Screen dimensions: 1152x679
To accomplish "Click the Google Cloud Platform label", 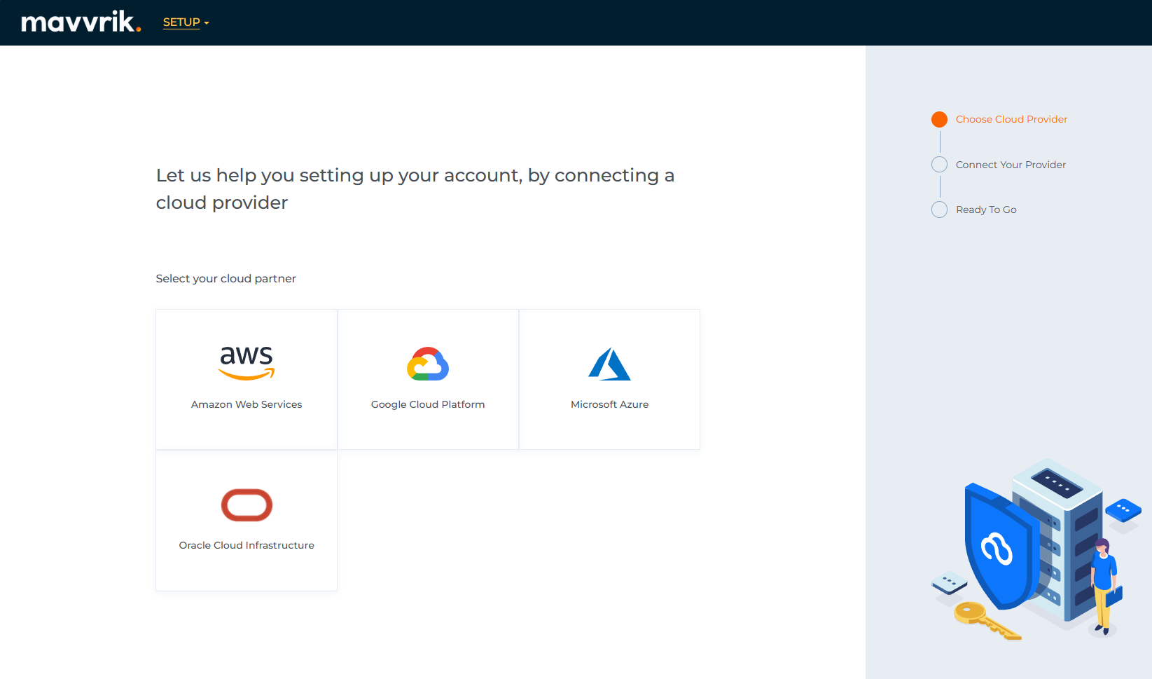I will tap(428, 404).
